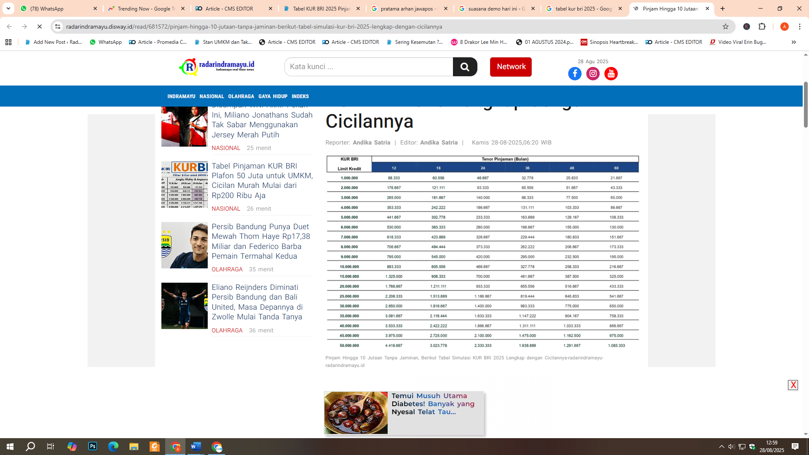Click the page vertical scrollbar thumb

pyautogui.click(x=806, y=104)
